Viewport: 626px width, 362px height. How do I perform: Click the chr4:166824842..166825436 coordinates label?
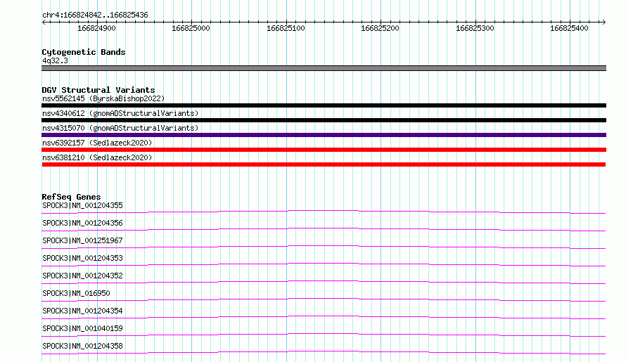[95, 15]
